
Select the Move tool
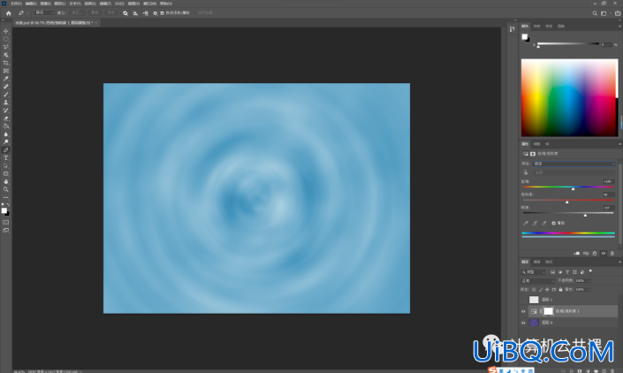[6, 31]
